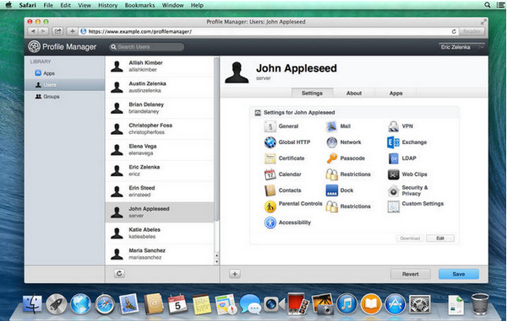
Task: Open the History menu
Action: [107, 5]
